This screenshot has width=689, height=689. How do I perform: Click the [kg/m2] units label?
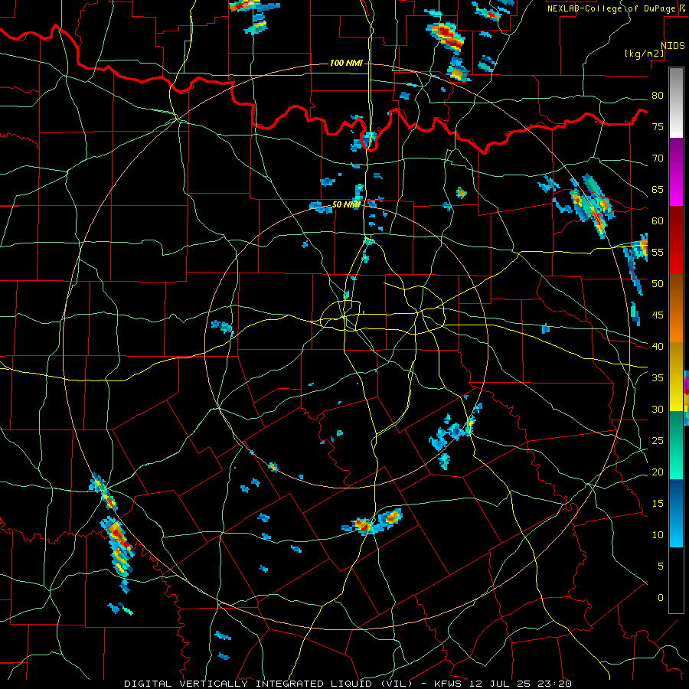pyautogui.click(x=645, y=54)
